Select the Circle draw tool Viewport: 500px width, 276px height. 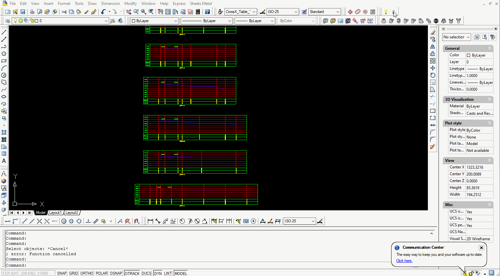[4, 75]
